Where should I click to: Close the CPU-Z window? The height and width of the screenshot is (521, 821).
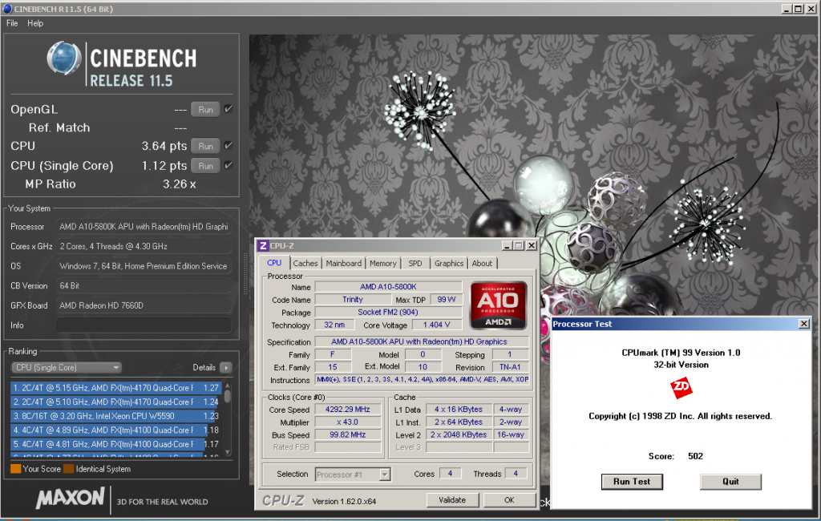531,245
